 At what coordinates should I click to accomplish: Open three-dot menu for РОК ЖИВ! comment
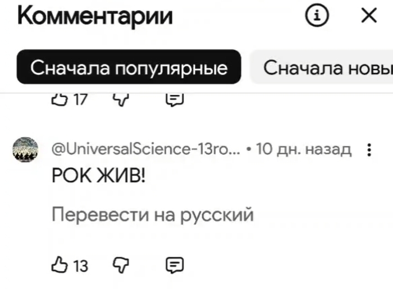[x=369, y=150]
